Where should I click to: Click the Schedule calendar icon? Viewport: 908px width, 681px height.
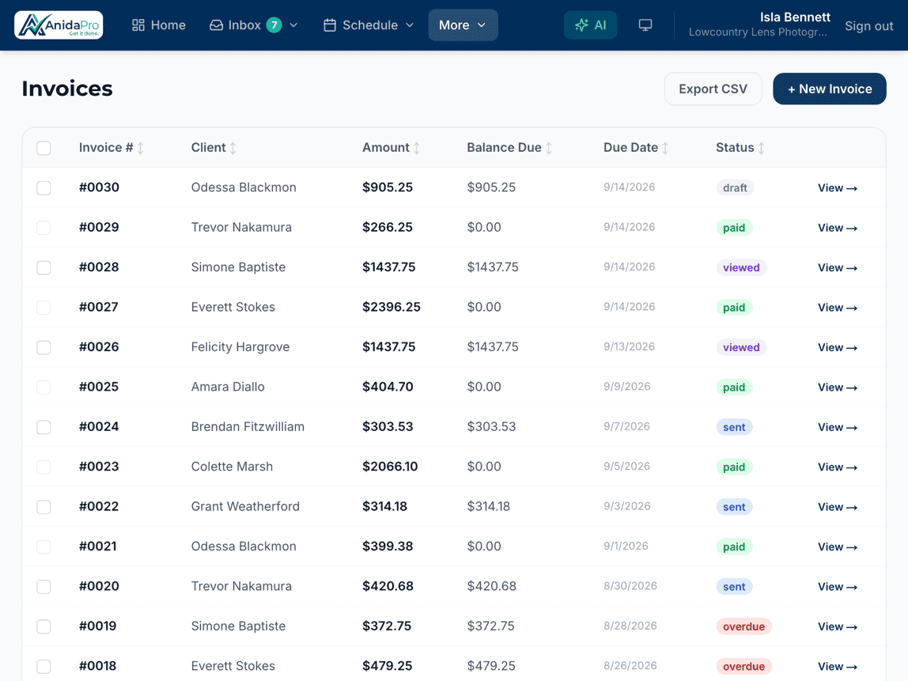pyautogui.click(x=330, y=25)
